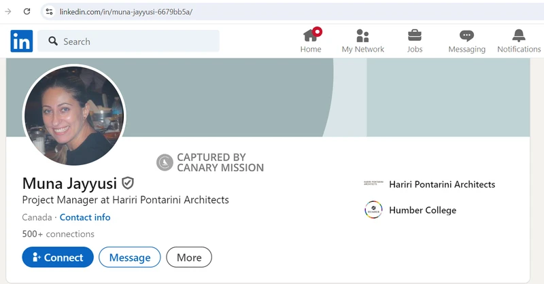544x284 pixels.
Task: Click the browser address bar URL
Action: 126,12
